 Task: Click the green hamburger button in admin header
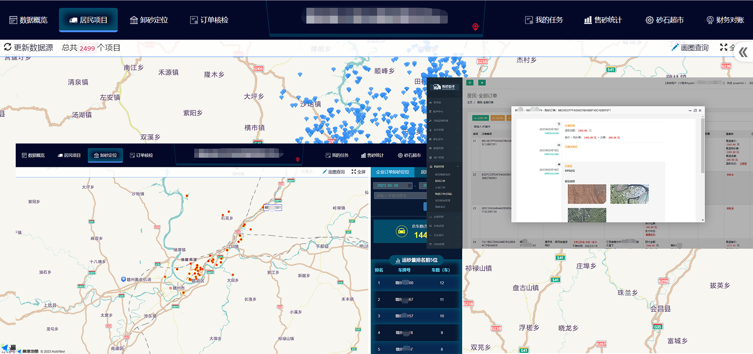click(470, 83)
